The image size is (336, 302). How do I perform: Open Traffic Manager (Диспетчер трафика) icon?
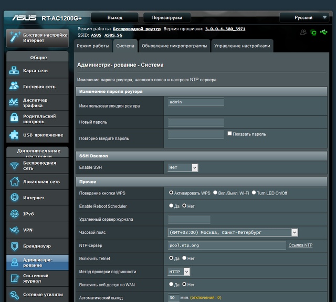[x=14, y=102]
